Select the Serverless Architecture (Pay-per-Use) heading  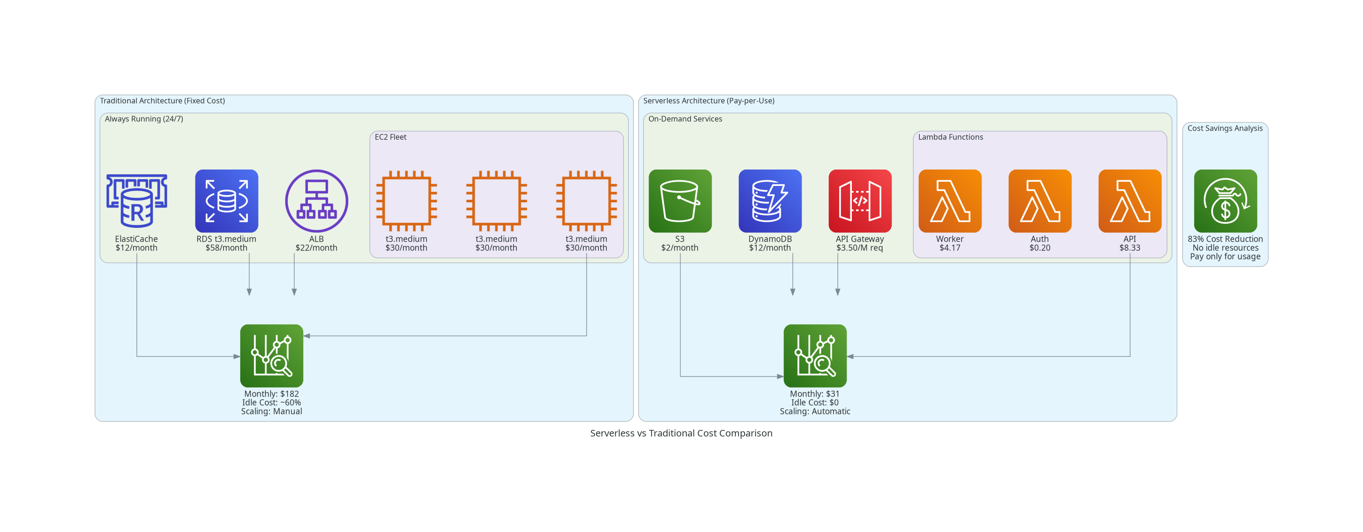(708, 101)
